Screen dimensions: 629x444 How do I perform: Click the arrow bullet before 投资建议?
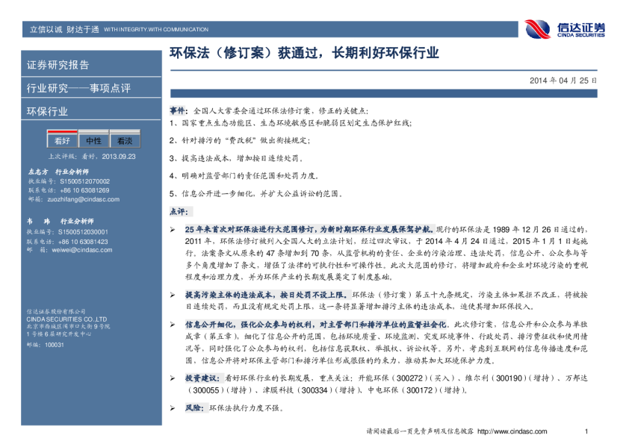173,378
